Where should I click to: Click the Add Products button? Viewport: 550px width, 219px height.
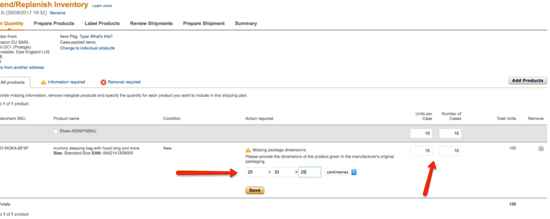tap(527, 81)
